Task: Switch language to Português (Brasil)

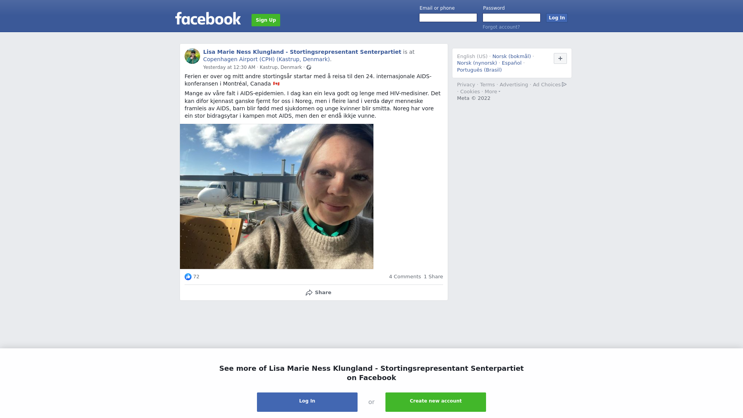Action: [x=479, y=70]
